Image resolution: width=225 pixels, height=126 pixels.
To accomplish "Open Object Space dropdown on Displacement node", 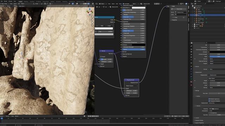I will 131,86.
